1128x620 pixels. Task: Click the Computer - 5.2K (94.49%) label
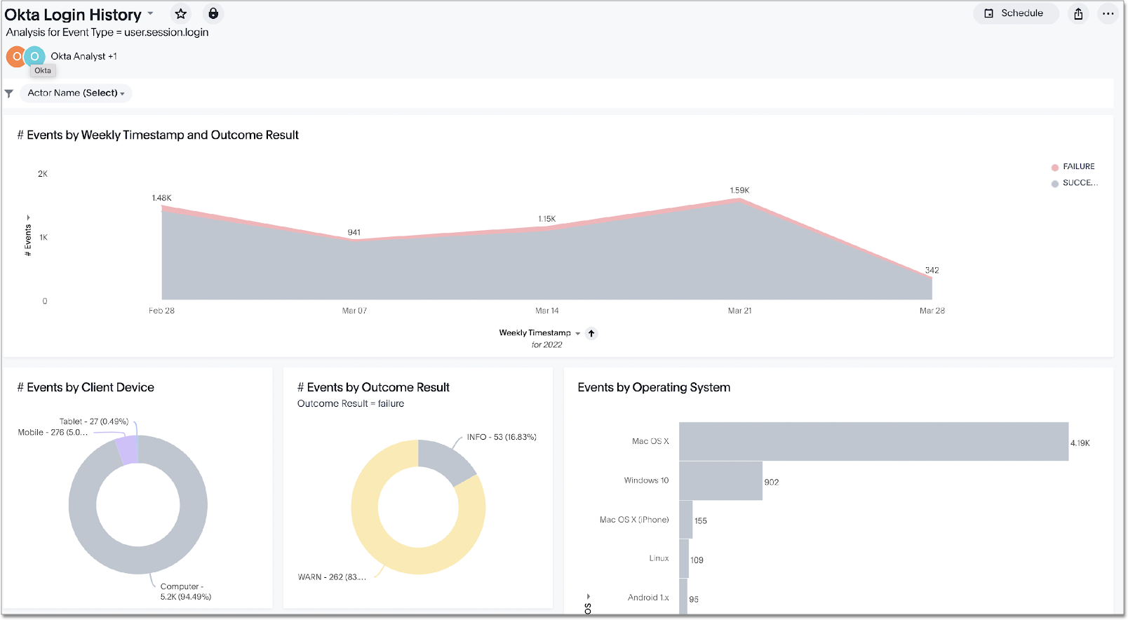click(185, 591)
